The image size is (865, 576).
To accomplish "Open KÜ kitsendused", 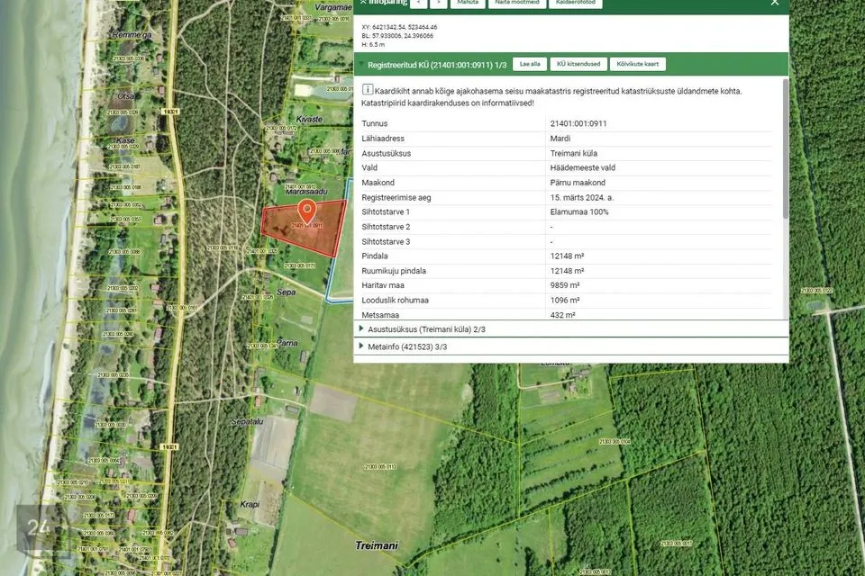I will click(577, 65).
